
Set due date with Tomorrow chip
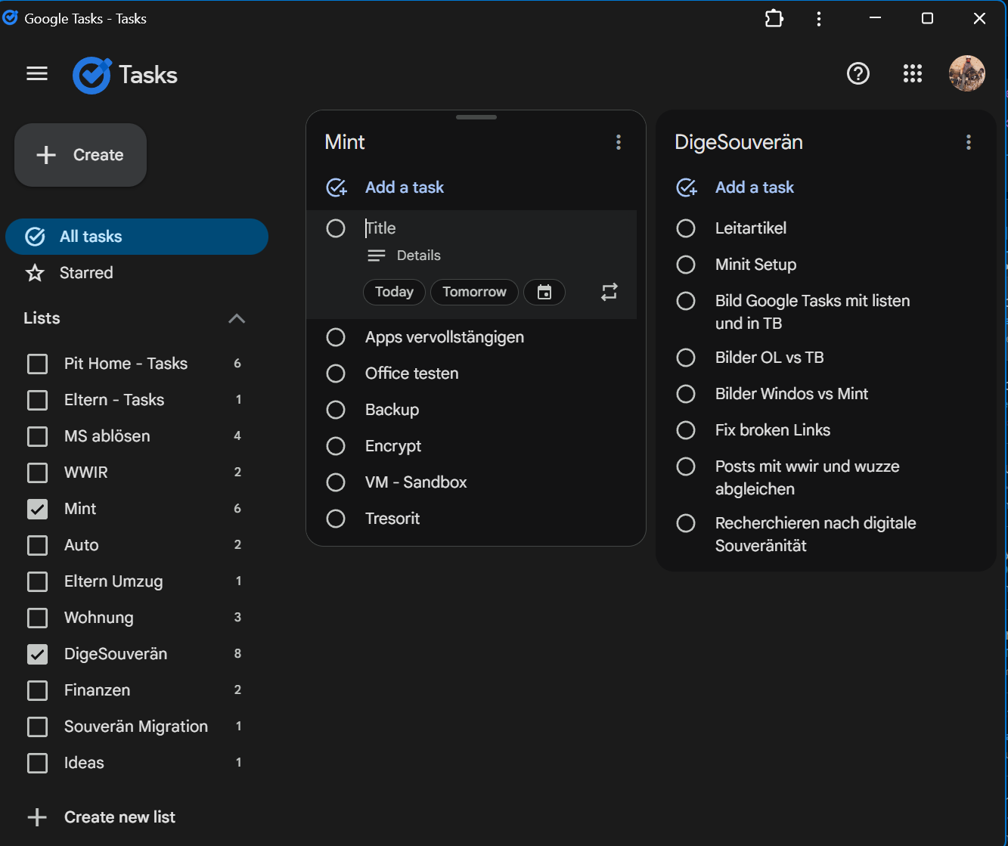click(474, 292)
